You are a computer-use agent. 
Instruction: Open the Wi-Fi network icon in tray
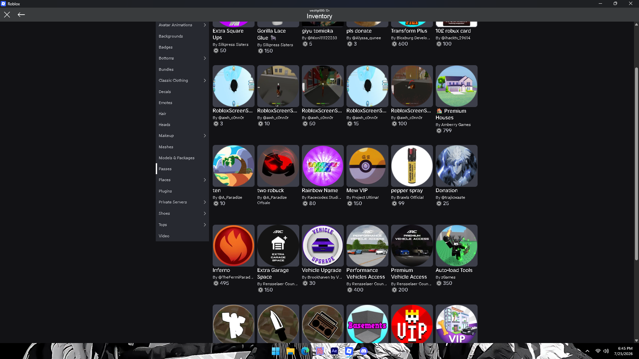click(598, 351)
